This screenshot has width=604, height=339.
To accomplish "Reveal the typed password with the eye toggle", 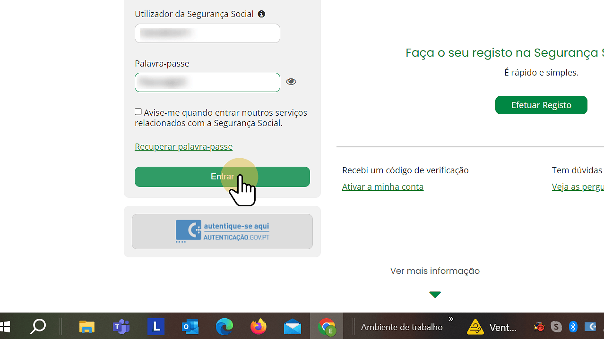I will coord(291,81).
